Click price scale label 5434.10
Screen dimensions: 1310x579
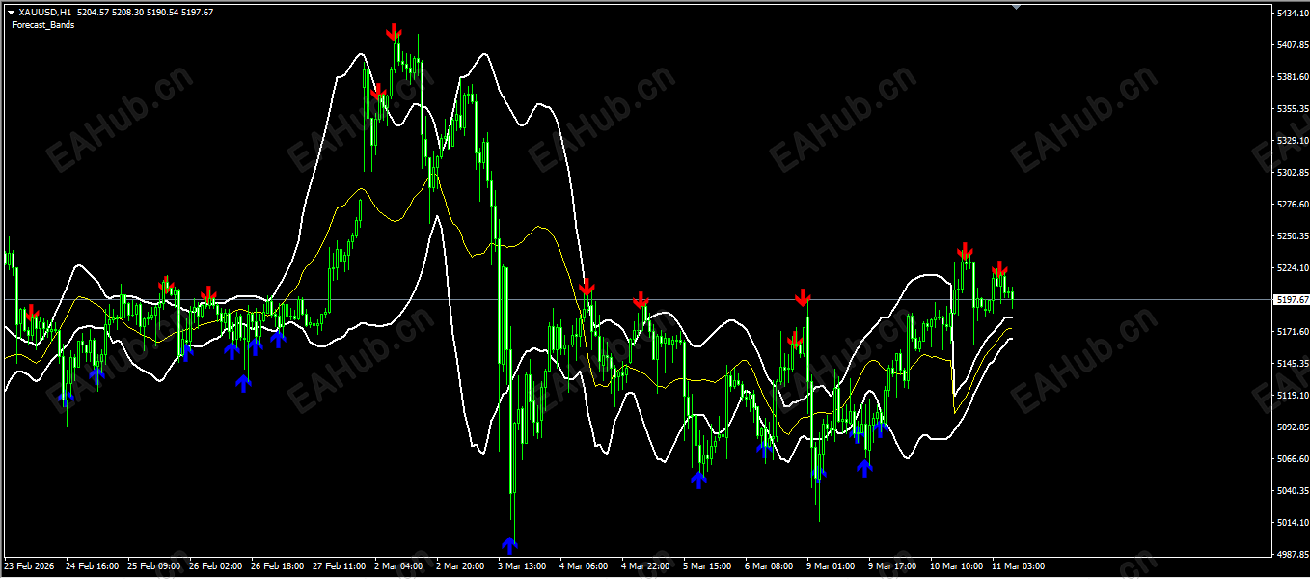point(1292,14)
